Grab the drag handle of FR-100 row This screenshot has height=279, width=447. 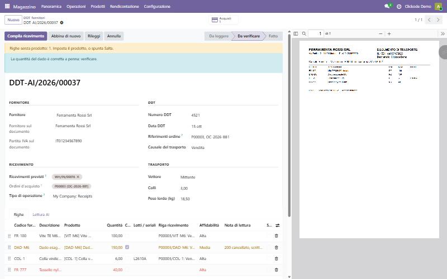tap(9, 236)
